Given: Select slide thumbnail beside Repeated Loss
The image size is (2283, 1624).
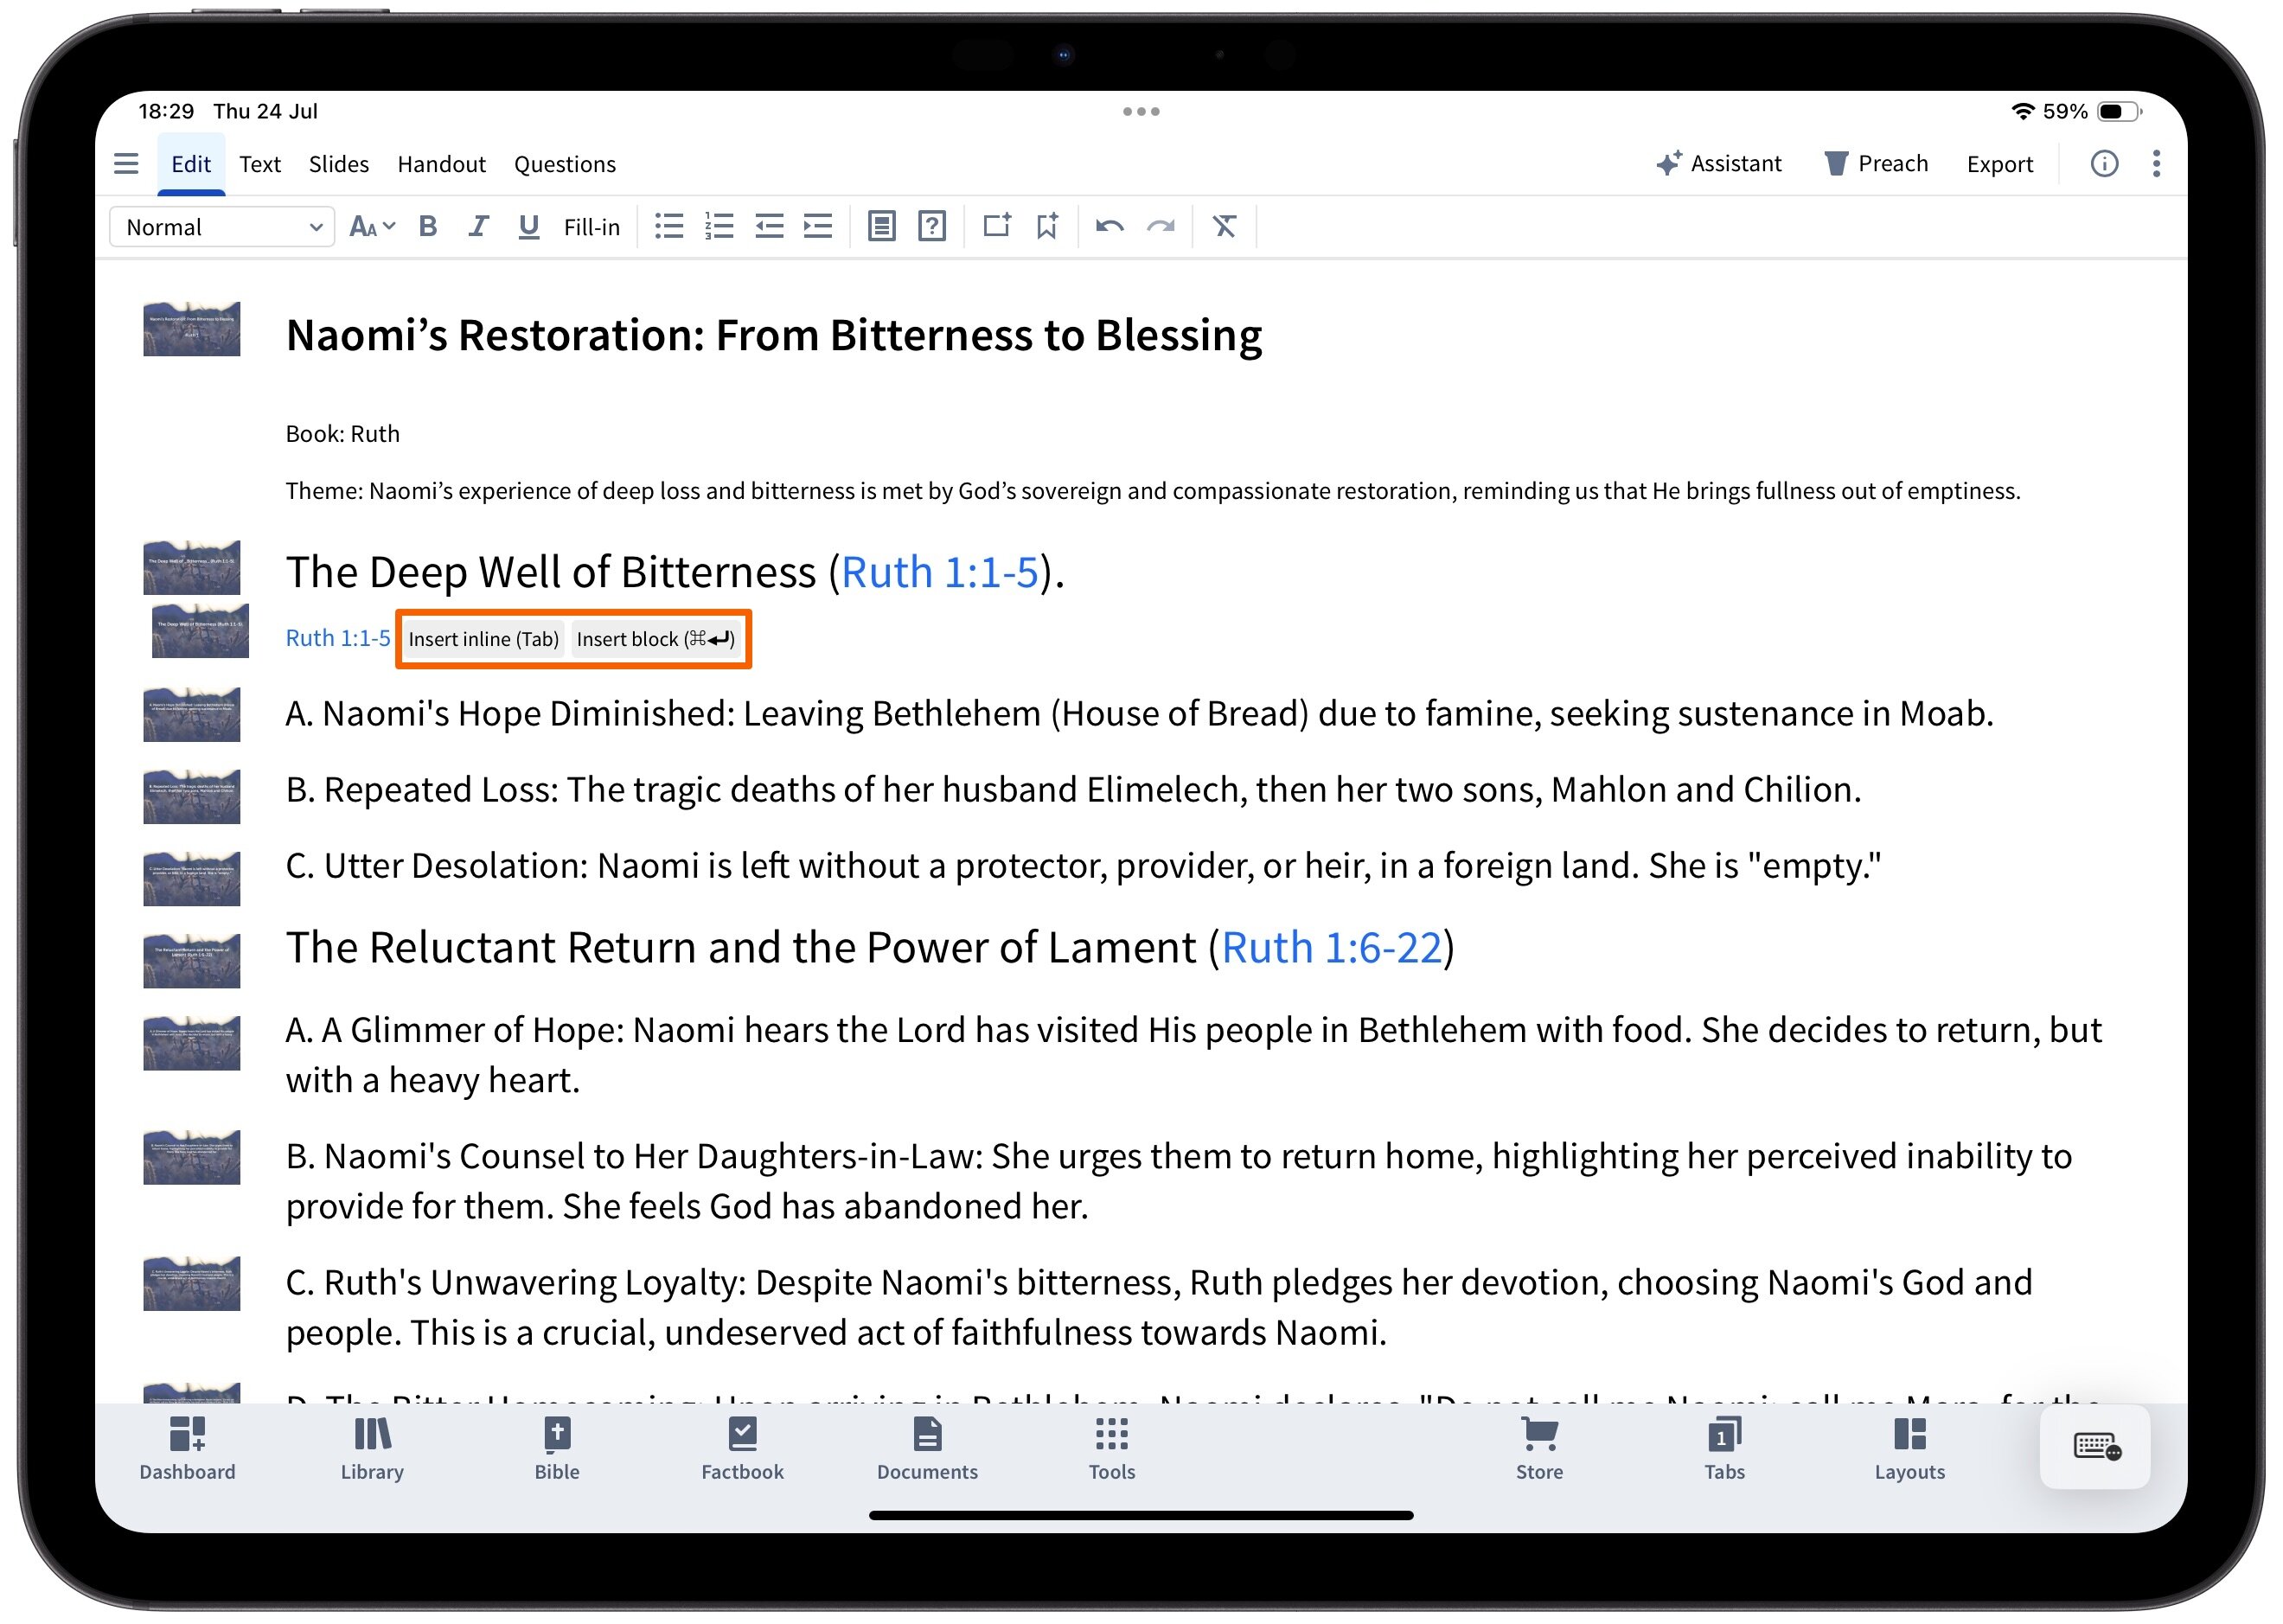Looking at the screenshot, I should coord(191,796).
